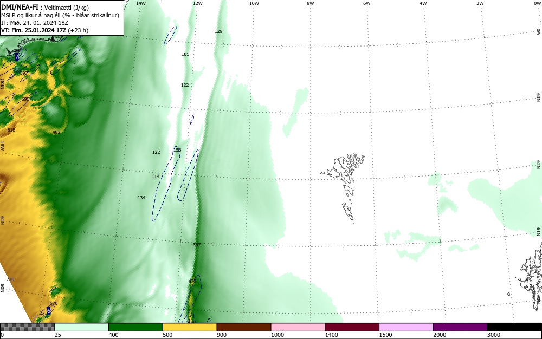
Task: Click the 8W longitude label
Action: (311, 3)
